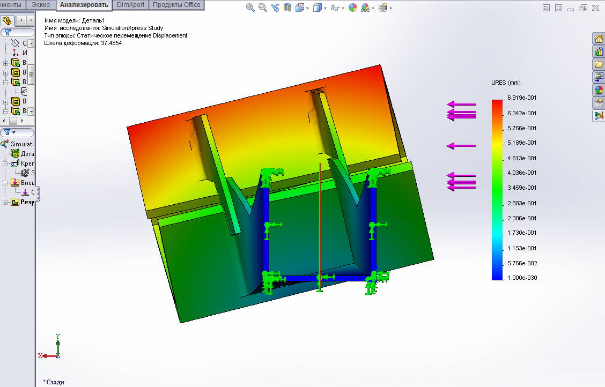The image size is (605, 387).
Task: Open the Edit Appearance color sphere in toolbar
Action: coord(352,8)
